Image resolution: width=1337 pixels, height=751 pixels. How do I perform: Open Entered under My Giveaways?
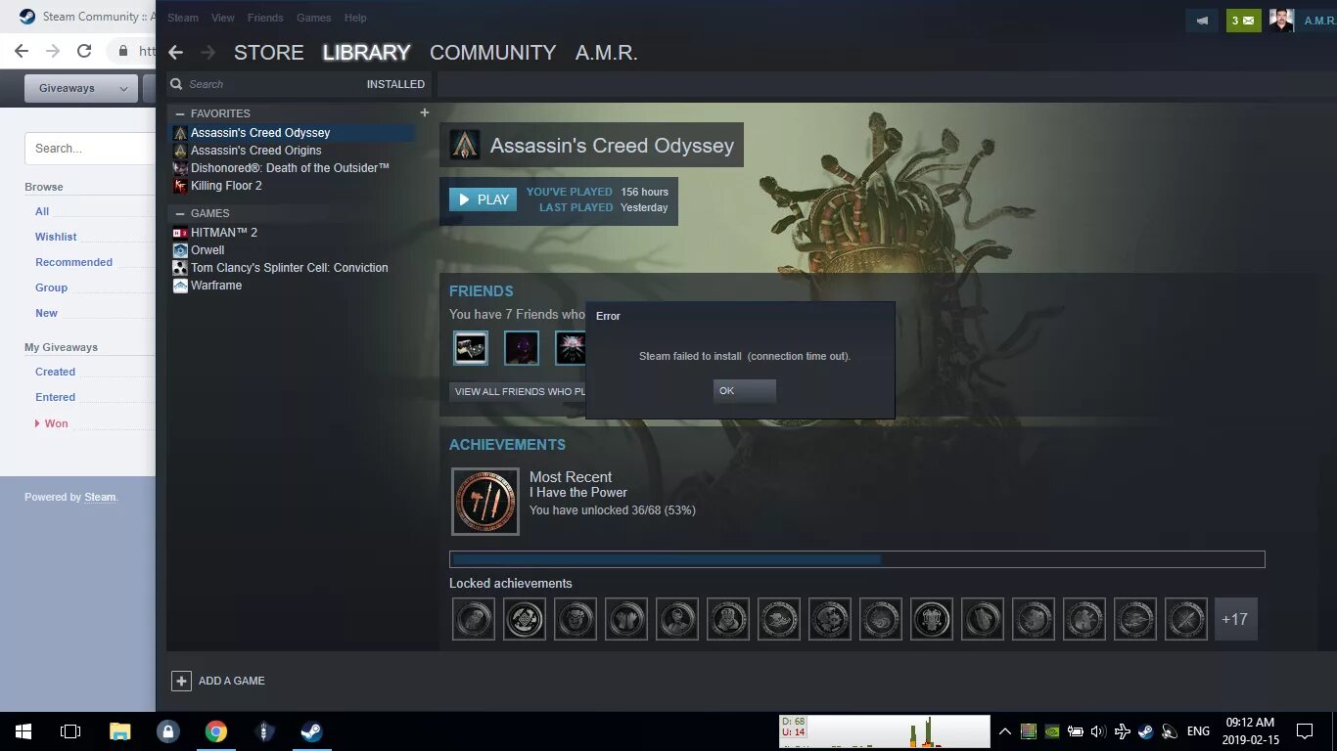(x=55, y=397)
